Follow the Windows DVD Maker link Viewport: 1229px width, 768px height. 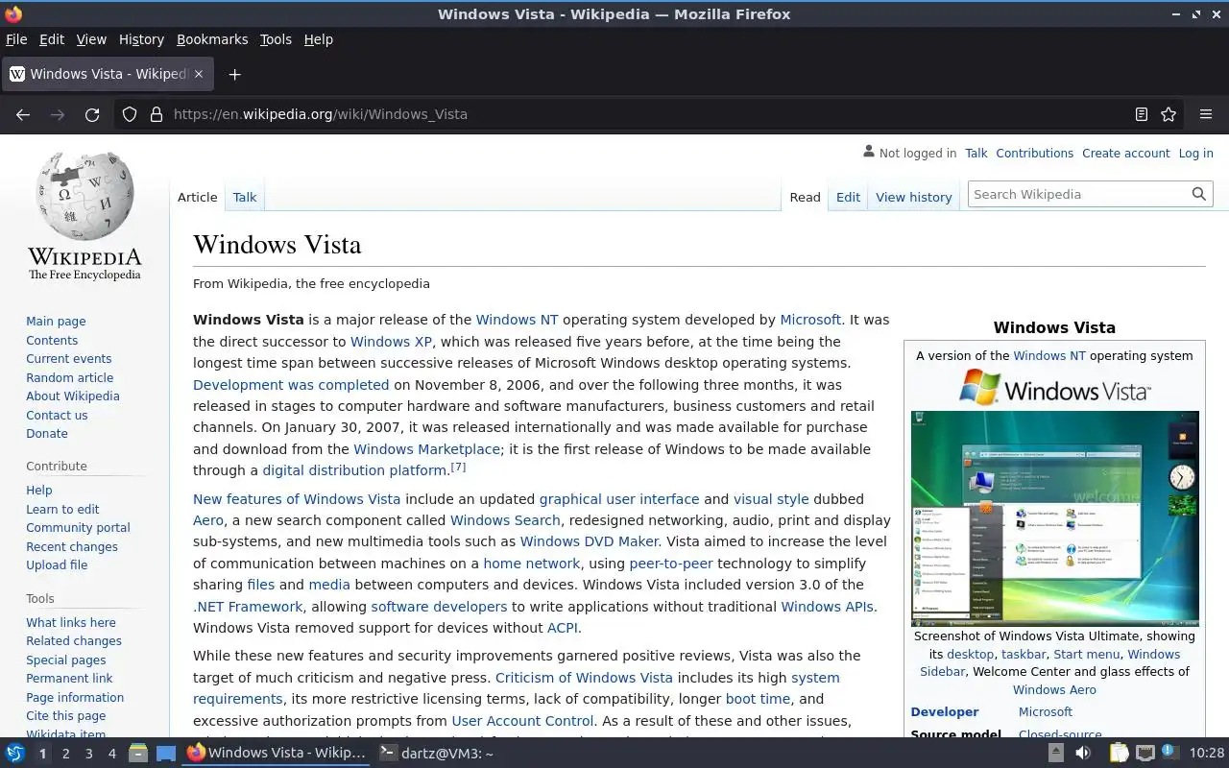click(x=590, y=541)
